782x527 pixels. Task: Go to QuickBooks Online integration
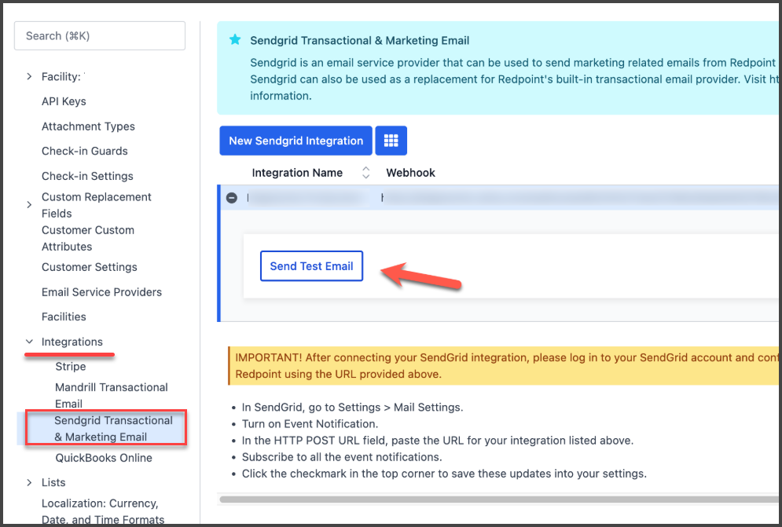[x=104, y=458]
